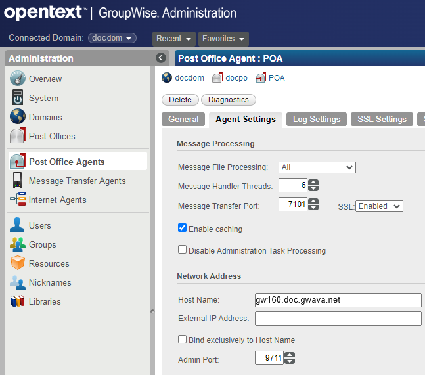425x375 pixels.
Task: Check Disable Administration Task Processing
Action: [x=183, y=250]
